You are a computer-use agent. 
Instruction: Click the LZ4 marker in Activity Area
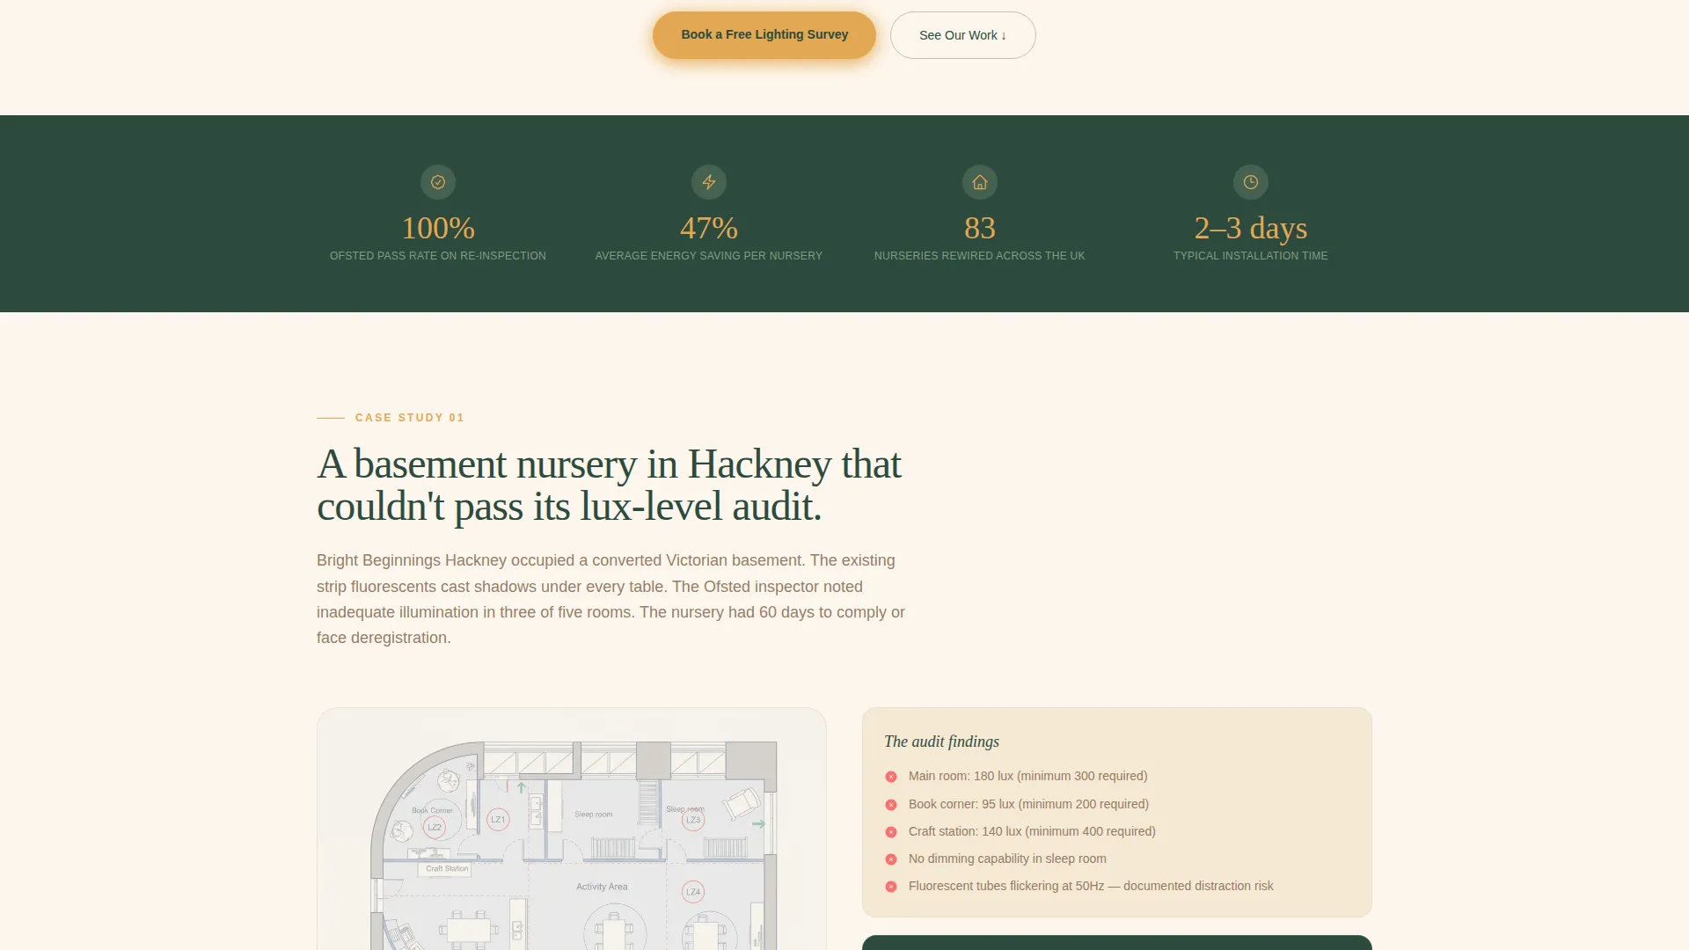[693, 892]
